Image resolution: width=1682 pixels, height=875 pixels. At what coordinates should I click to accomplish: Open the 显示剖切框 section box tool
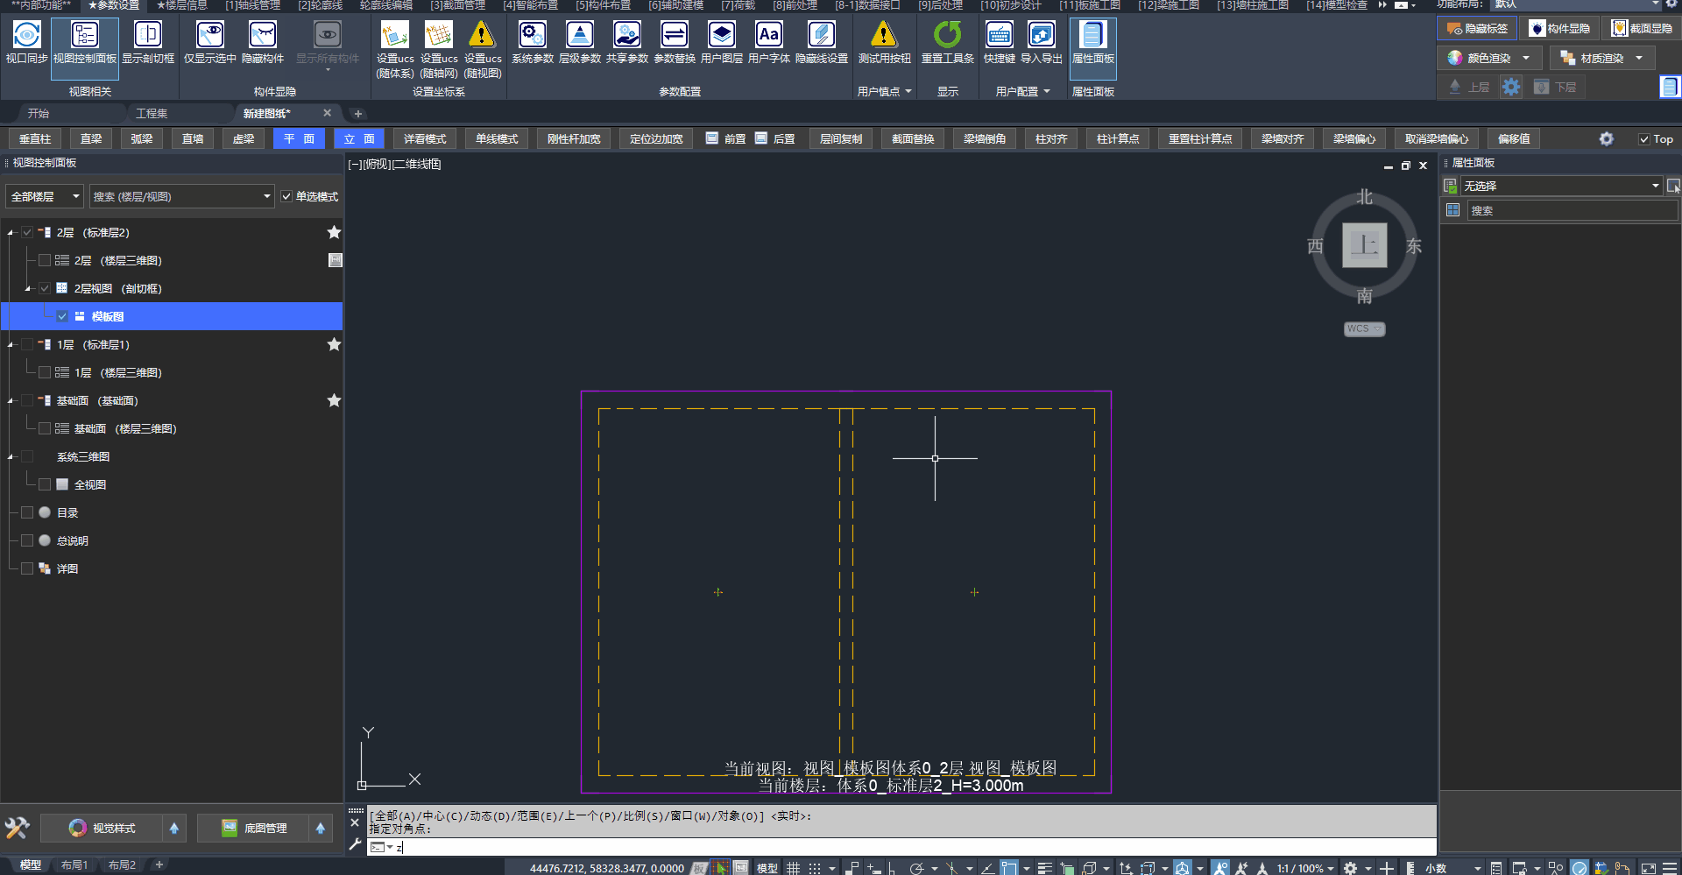pyautogui.click(x=147, y=35)
